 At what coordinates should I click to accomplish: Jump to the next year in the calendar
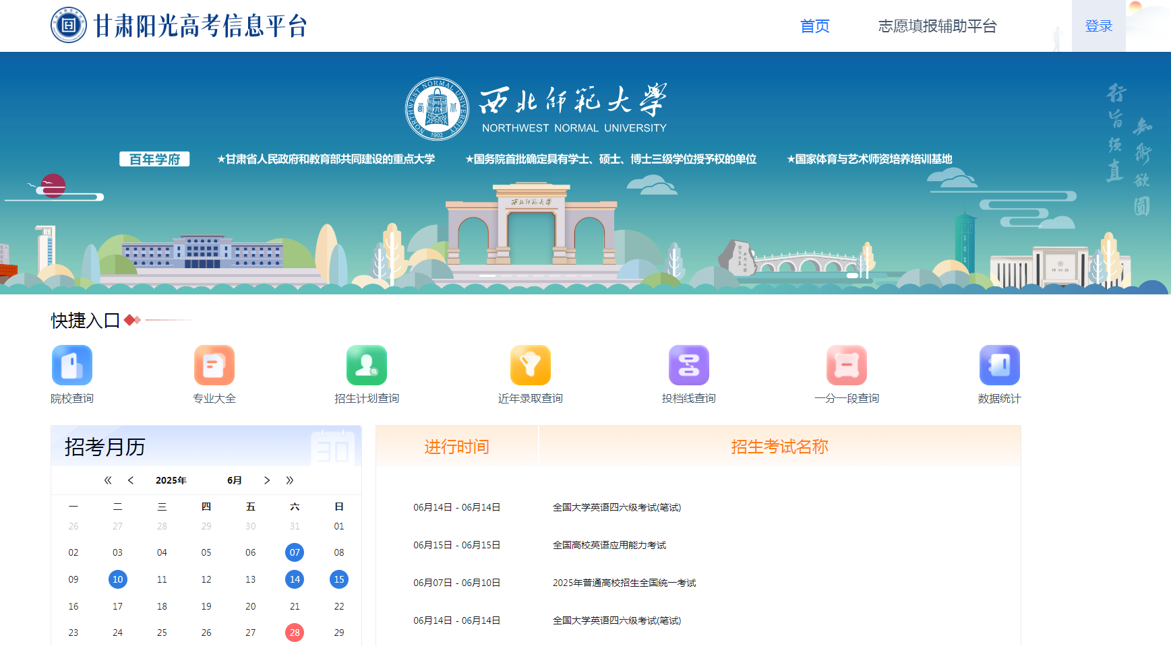pyautogui.click(x=290, y=480)
